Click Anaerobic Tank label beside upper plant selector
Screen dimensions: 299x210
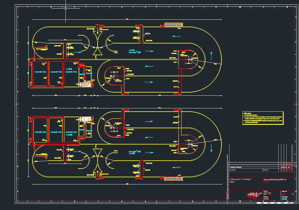click(71, 72)
